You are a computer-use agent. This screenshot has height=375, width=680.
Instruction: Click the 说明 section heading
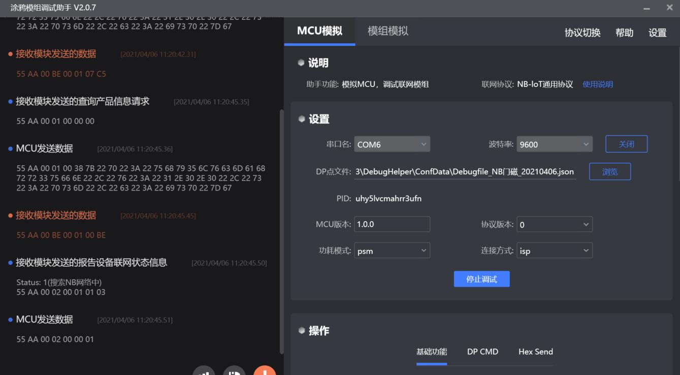318,63
